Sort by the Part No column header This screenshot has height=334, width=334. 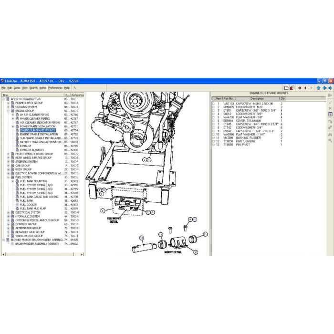click(229, 99)
